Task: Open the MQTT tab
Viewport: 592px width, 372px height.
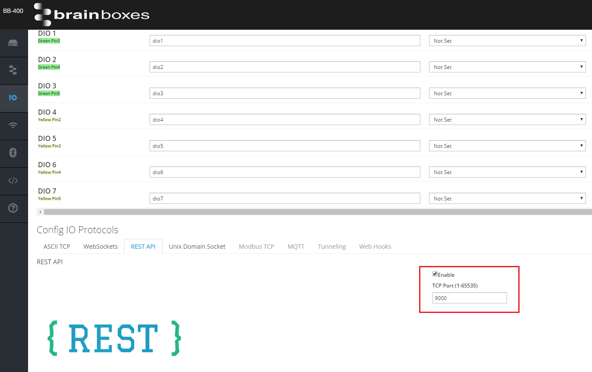Action: (x=296, y=247)
